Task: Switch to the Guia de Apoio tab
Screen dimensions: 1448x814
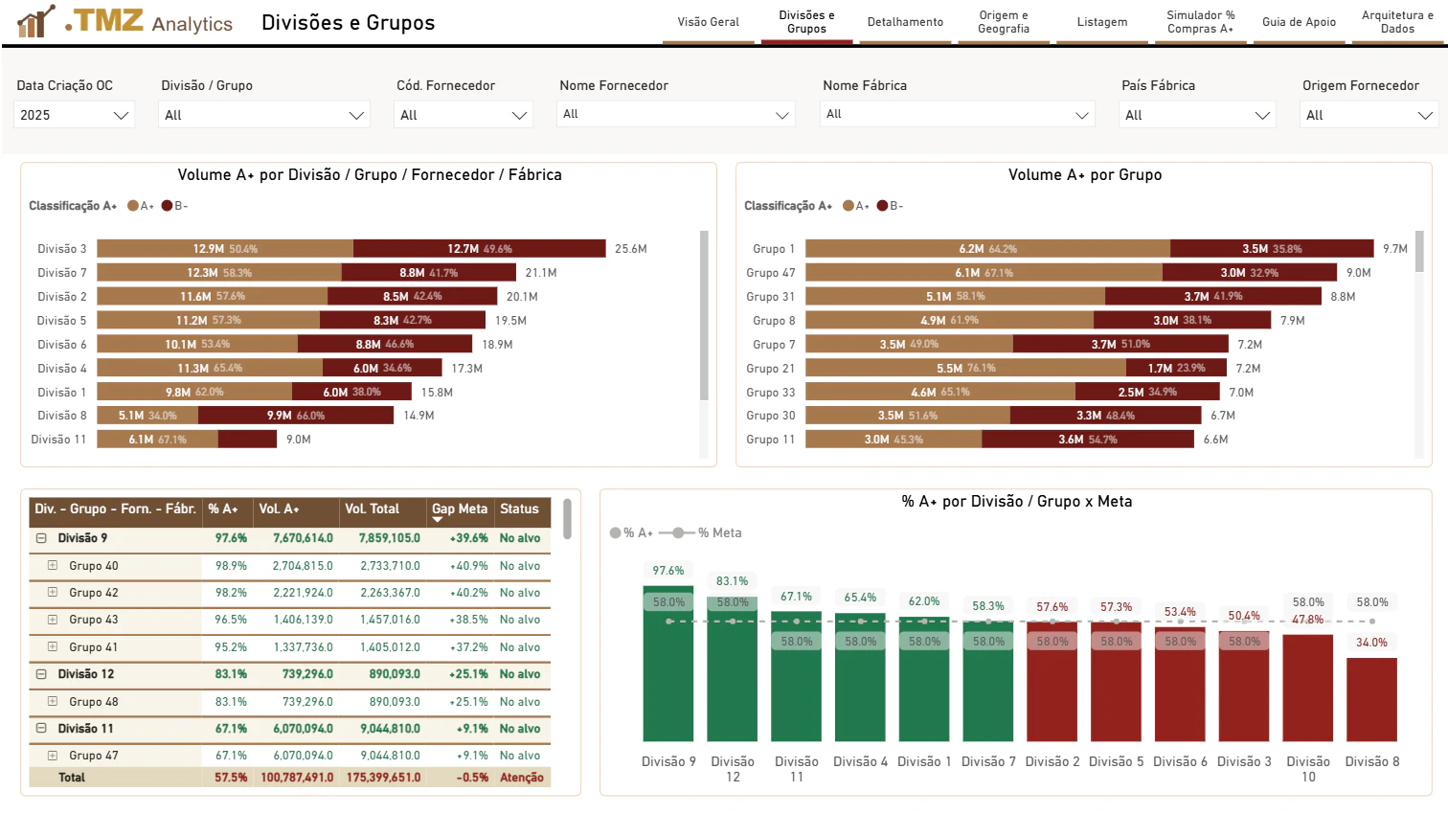Action: (1299, 22)
